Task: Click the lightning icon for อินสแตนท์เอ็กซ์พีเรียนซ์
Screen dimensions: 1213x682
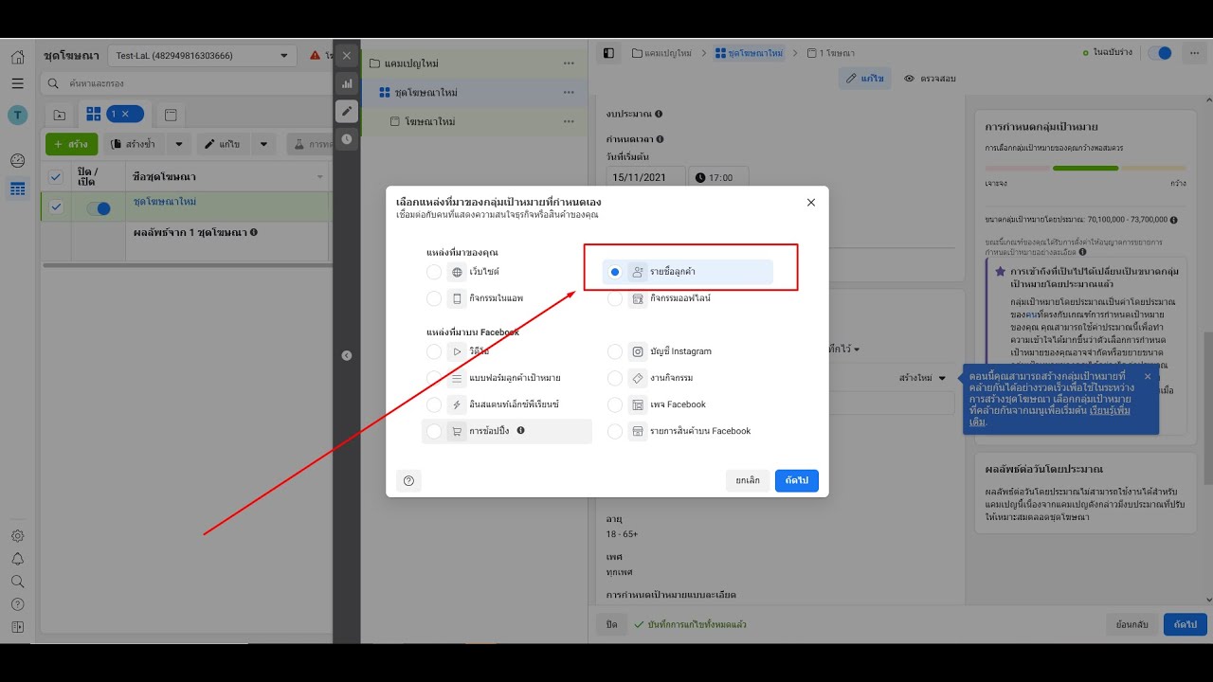Action: coord(457,404)
